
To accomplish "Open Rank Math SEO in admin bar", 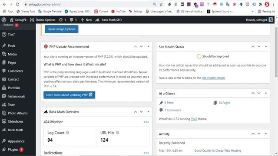I will [108, 20].
